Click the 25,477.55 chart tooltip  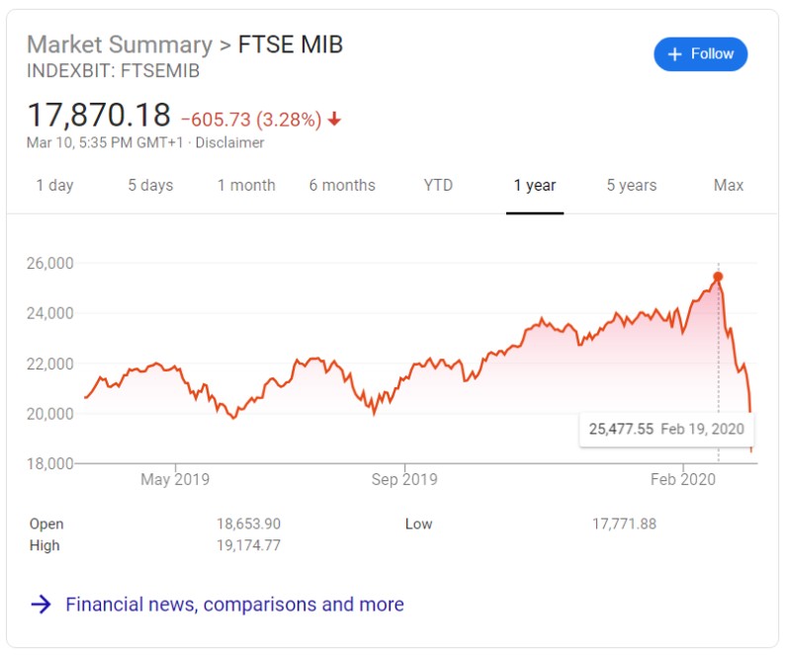[665, 430]
